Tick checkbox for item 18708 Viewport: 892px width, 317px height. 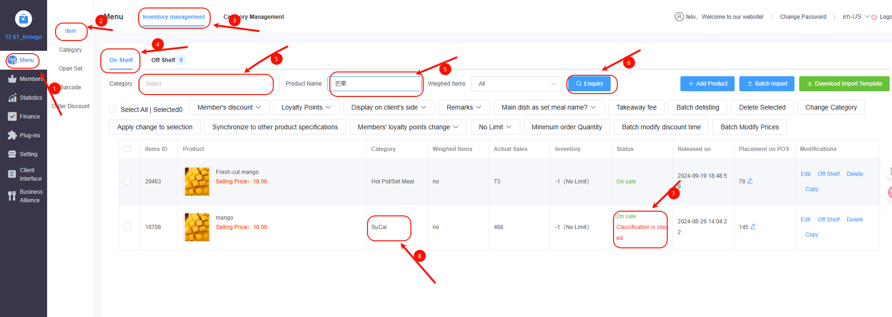pos(127,227)
